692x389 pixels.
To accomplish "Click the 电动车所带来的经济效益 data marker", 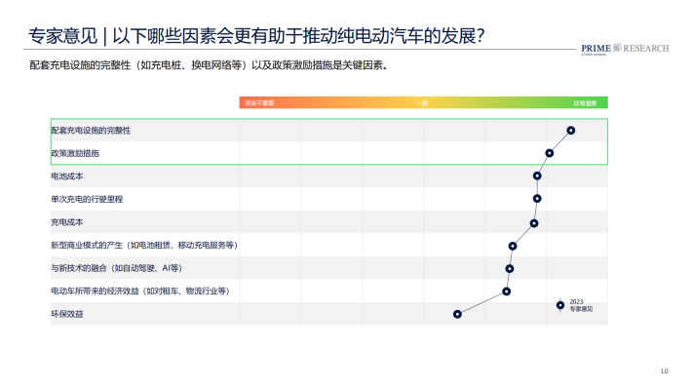I will tap(506, 292).
